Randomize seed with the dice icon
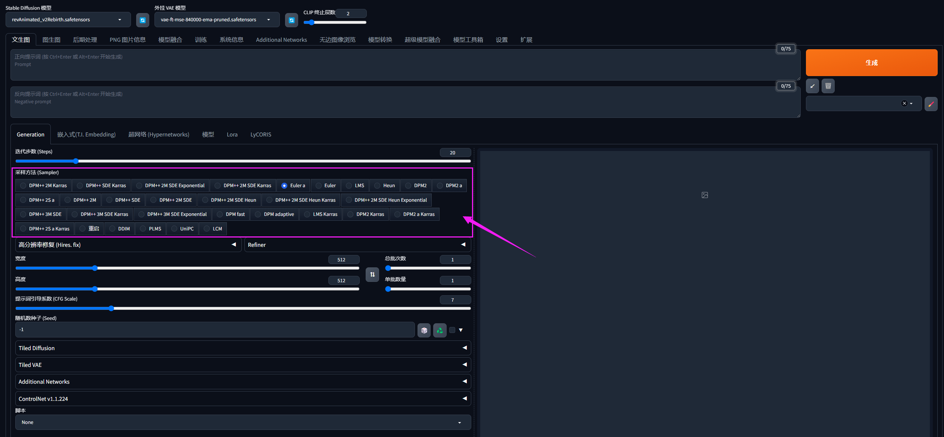Image resolution: width=944 pixels, height=437 pixels. point(424,330)
